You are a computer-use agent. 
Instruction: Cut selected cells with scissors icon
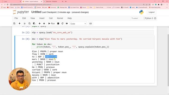click(x=25, y=23)
